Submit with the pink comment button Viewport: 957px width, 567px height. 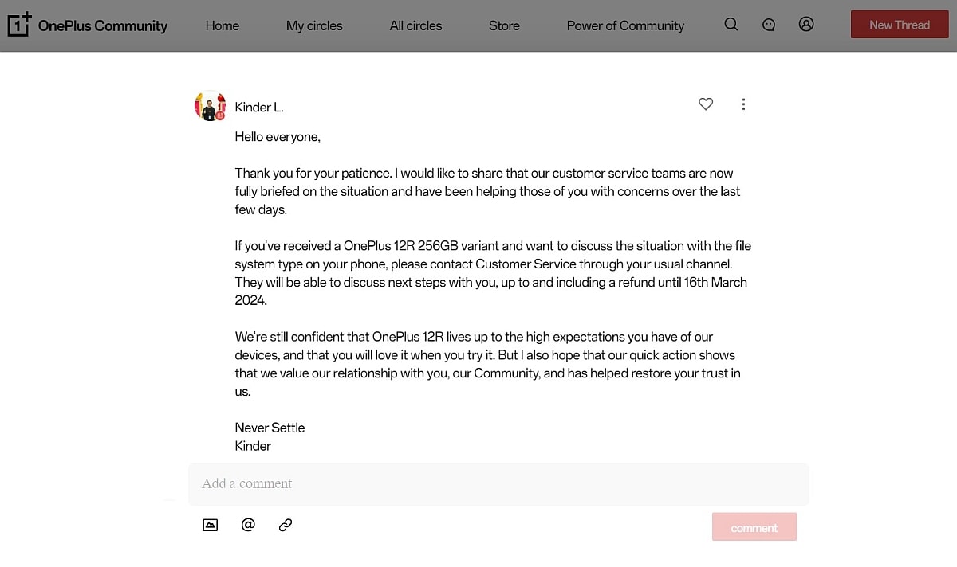click(x=754, y=527)
